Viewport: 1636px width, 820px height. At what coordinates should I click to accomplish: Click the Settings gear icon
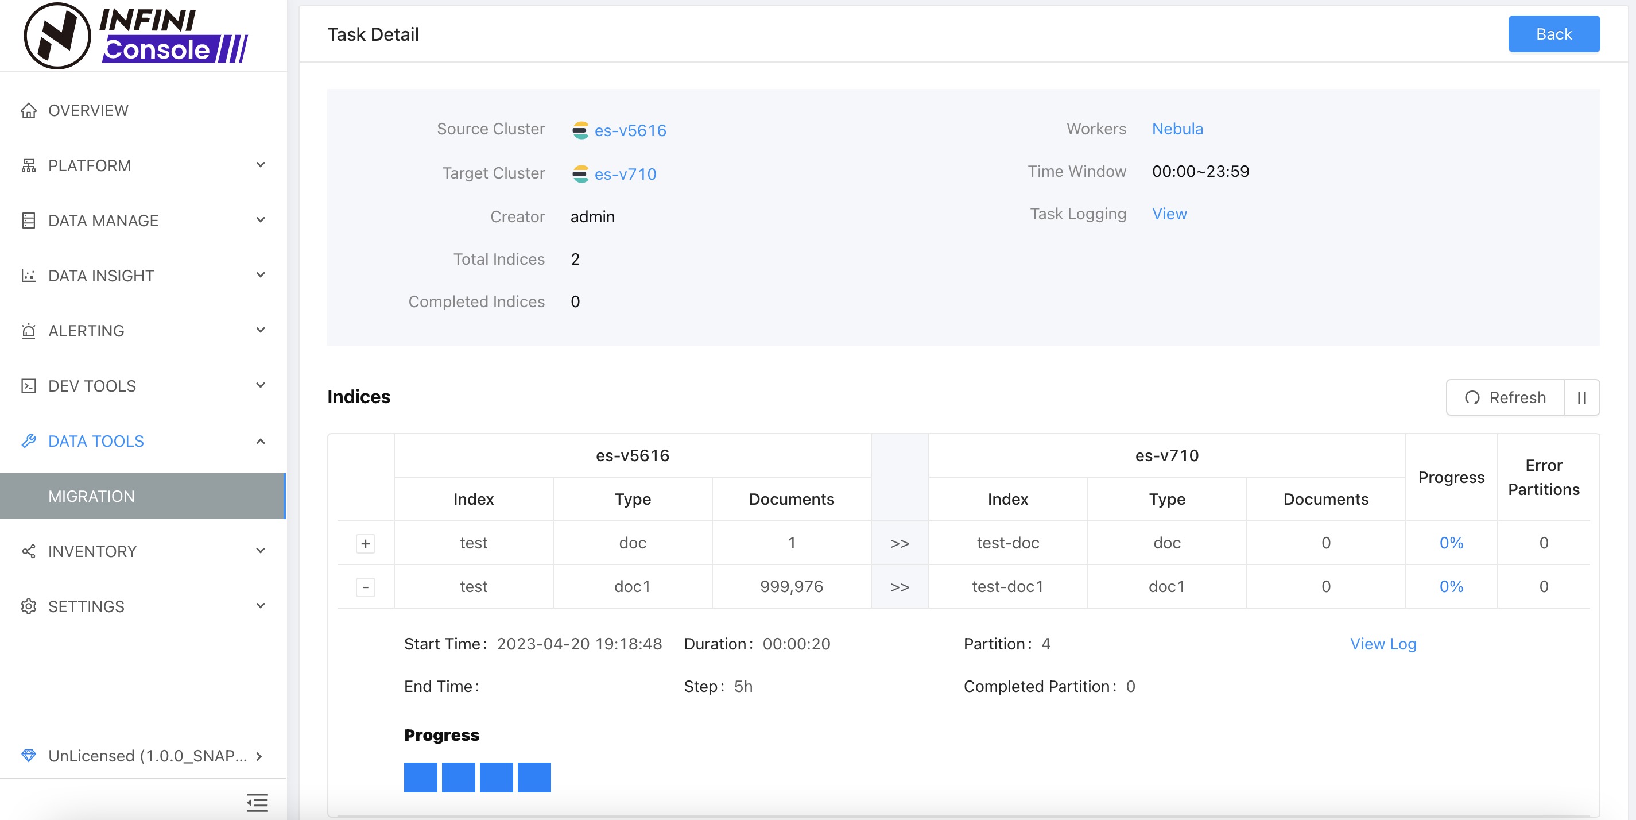click(x=29, y=606)
